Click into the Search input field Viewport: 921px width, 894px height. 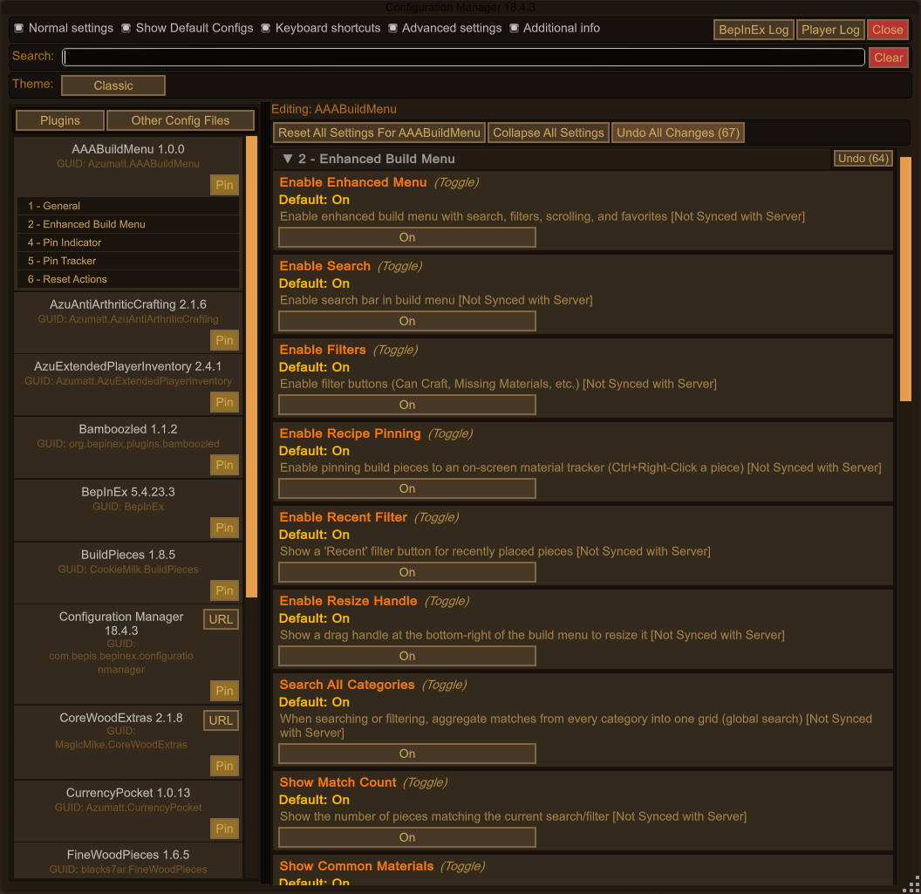463,57
